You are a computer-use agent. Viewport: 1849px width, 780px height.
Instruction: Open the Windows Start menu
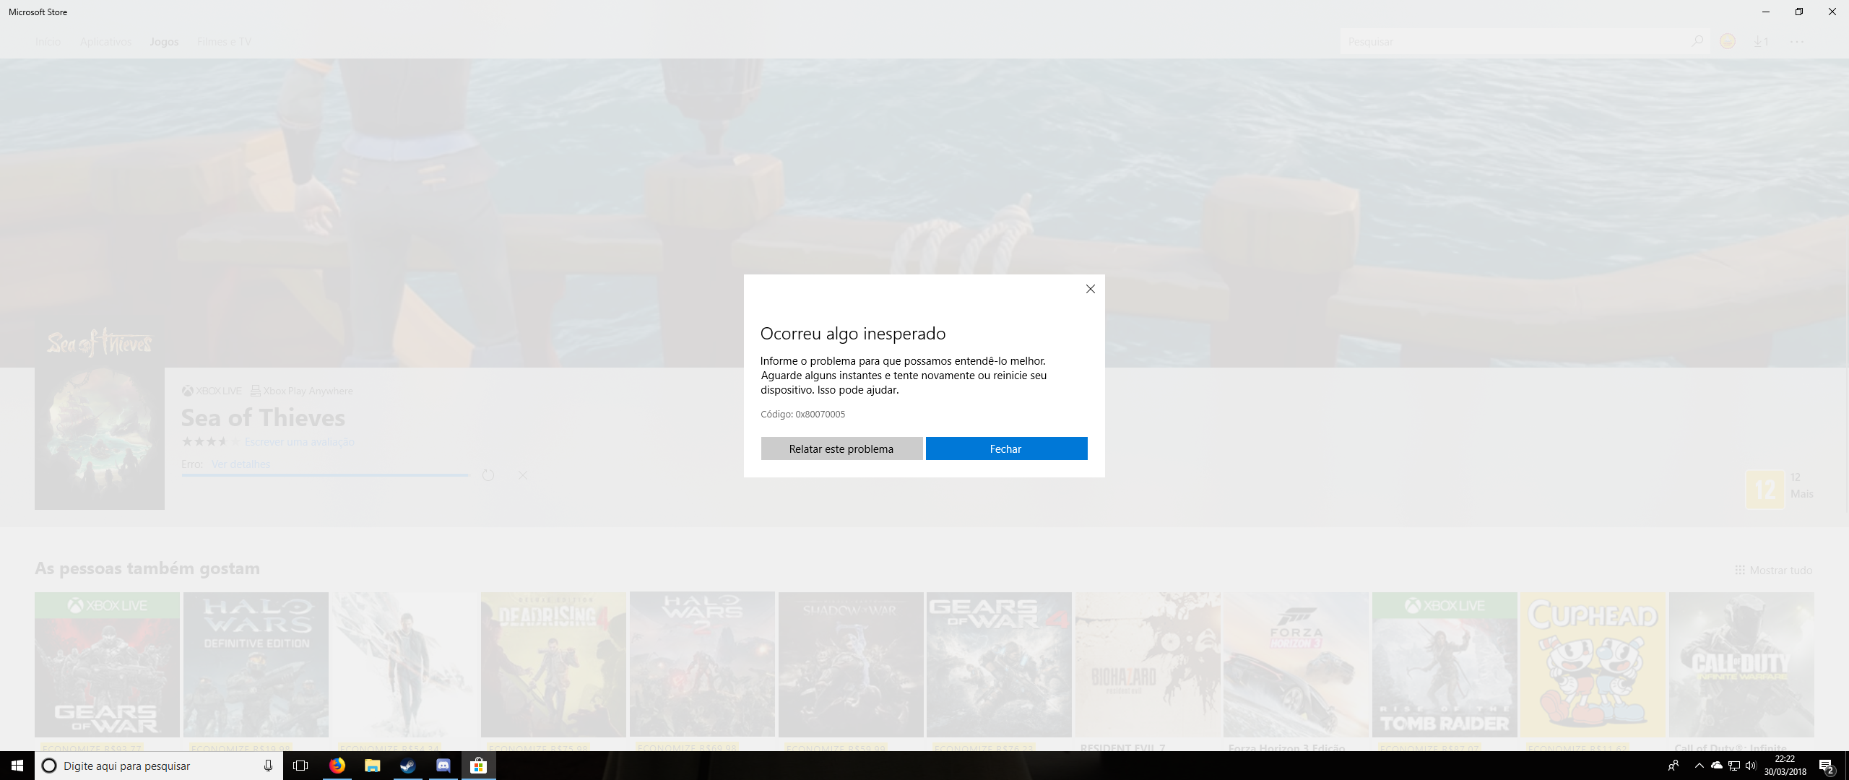[x=17, y=766]
